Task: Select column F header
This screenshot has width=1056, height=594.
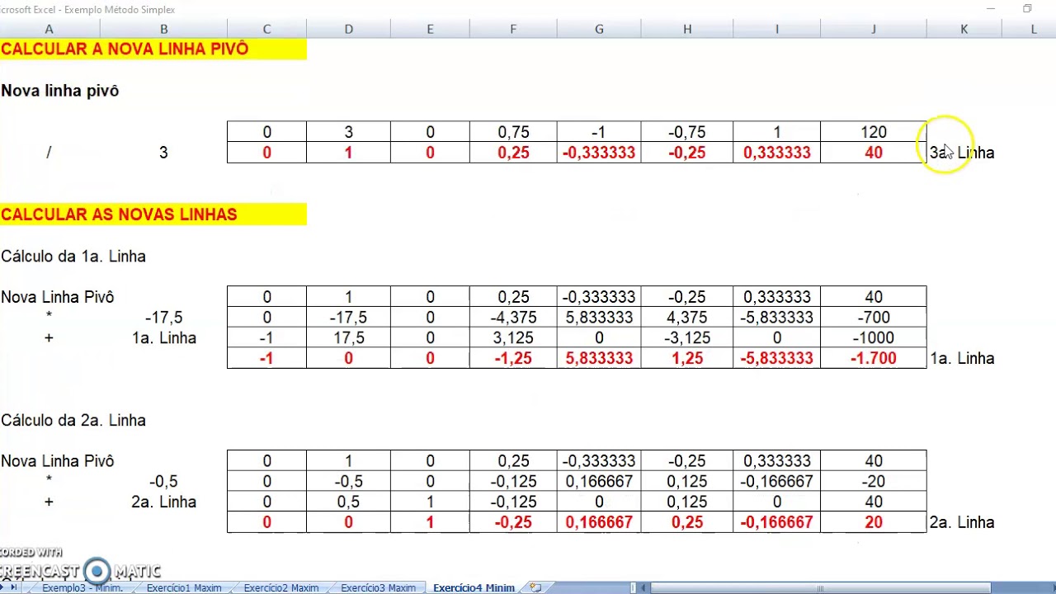Action: click(x=513, y=29)
